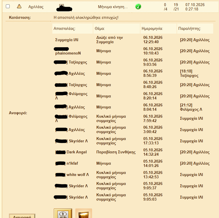Click the Διαγραφή delete button
Image resolution: width=219 pixels, height=218 pixels.
point(22,216)
